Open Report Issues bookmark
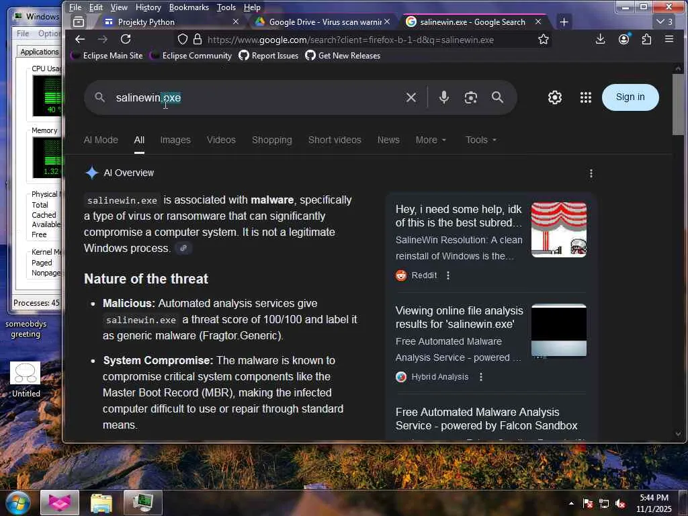This screenshot has width=688, height=516. tap(269, 56)
